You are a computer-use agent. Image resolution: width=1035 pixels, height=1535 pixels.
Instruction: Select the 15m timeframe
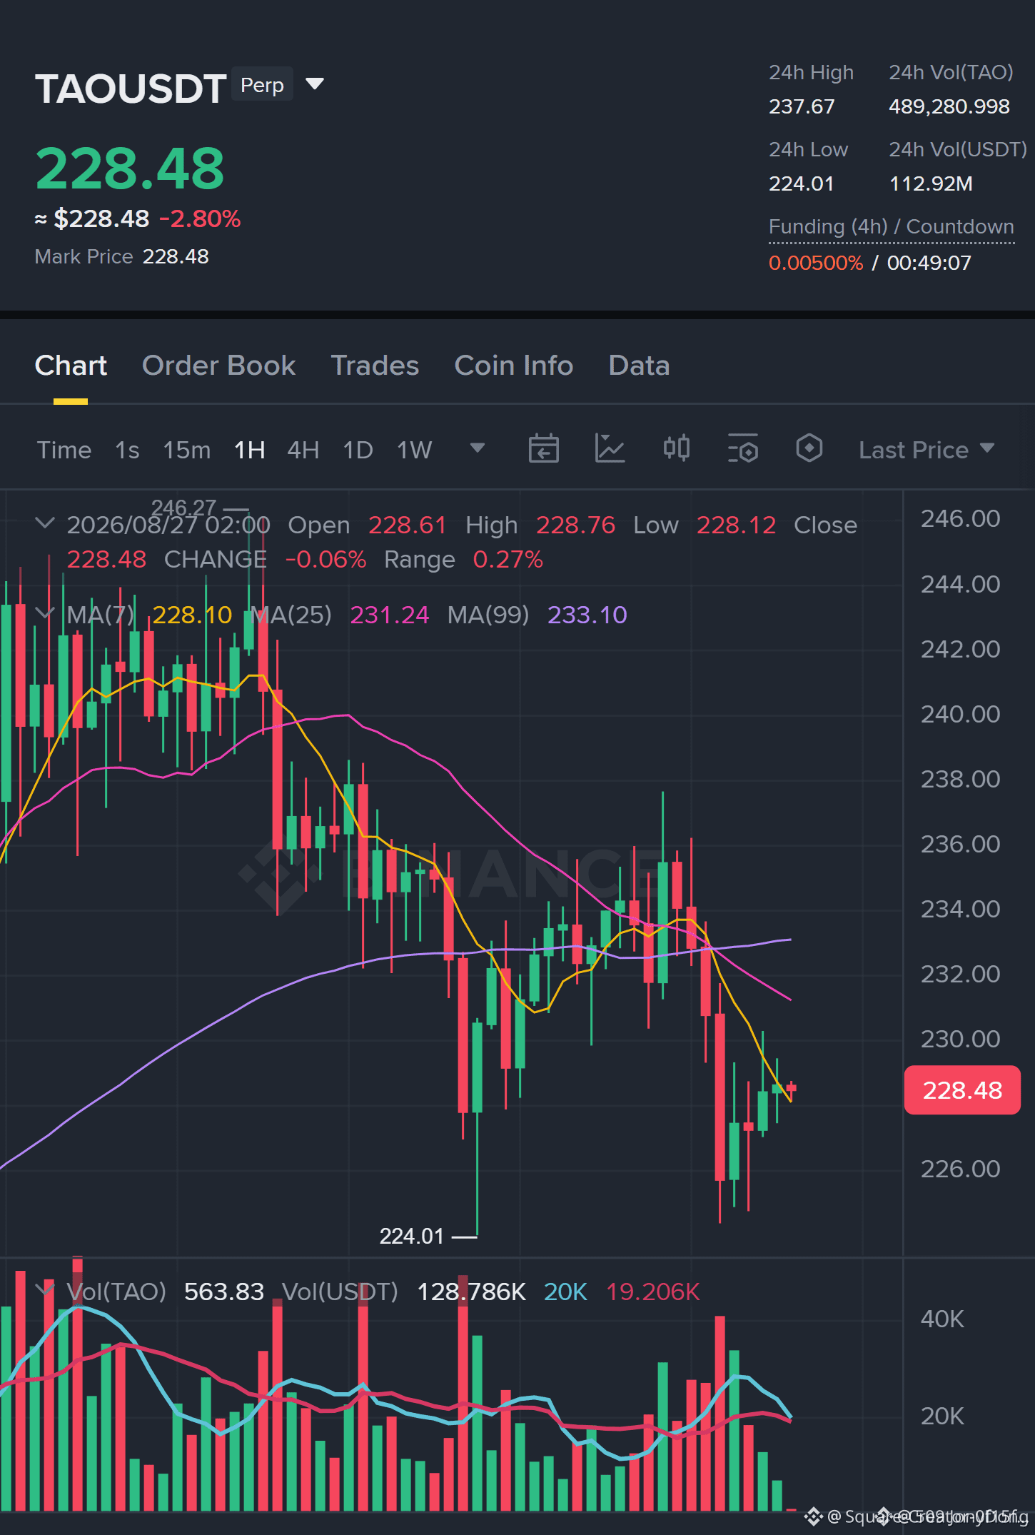click(x=187, y=450)
